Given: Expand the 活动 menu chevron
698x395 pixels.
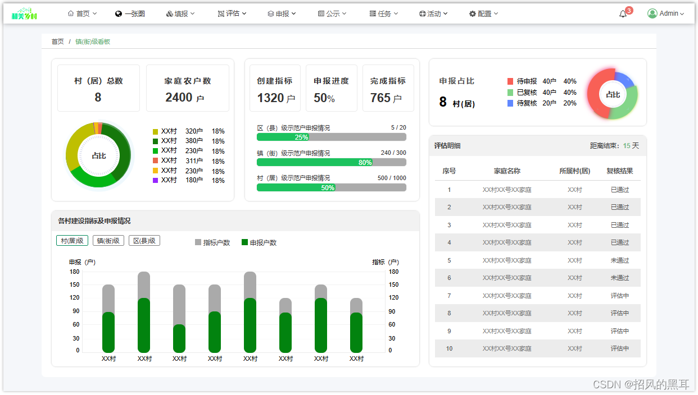Looking at the screenshot, I should pos(445,13).
